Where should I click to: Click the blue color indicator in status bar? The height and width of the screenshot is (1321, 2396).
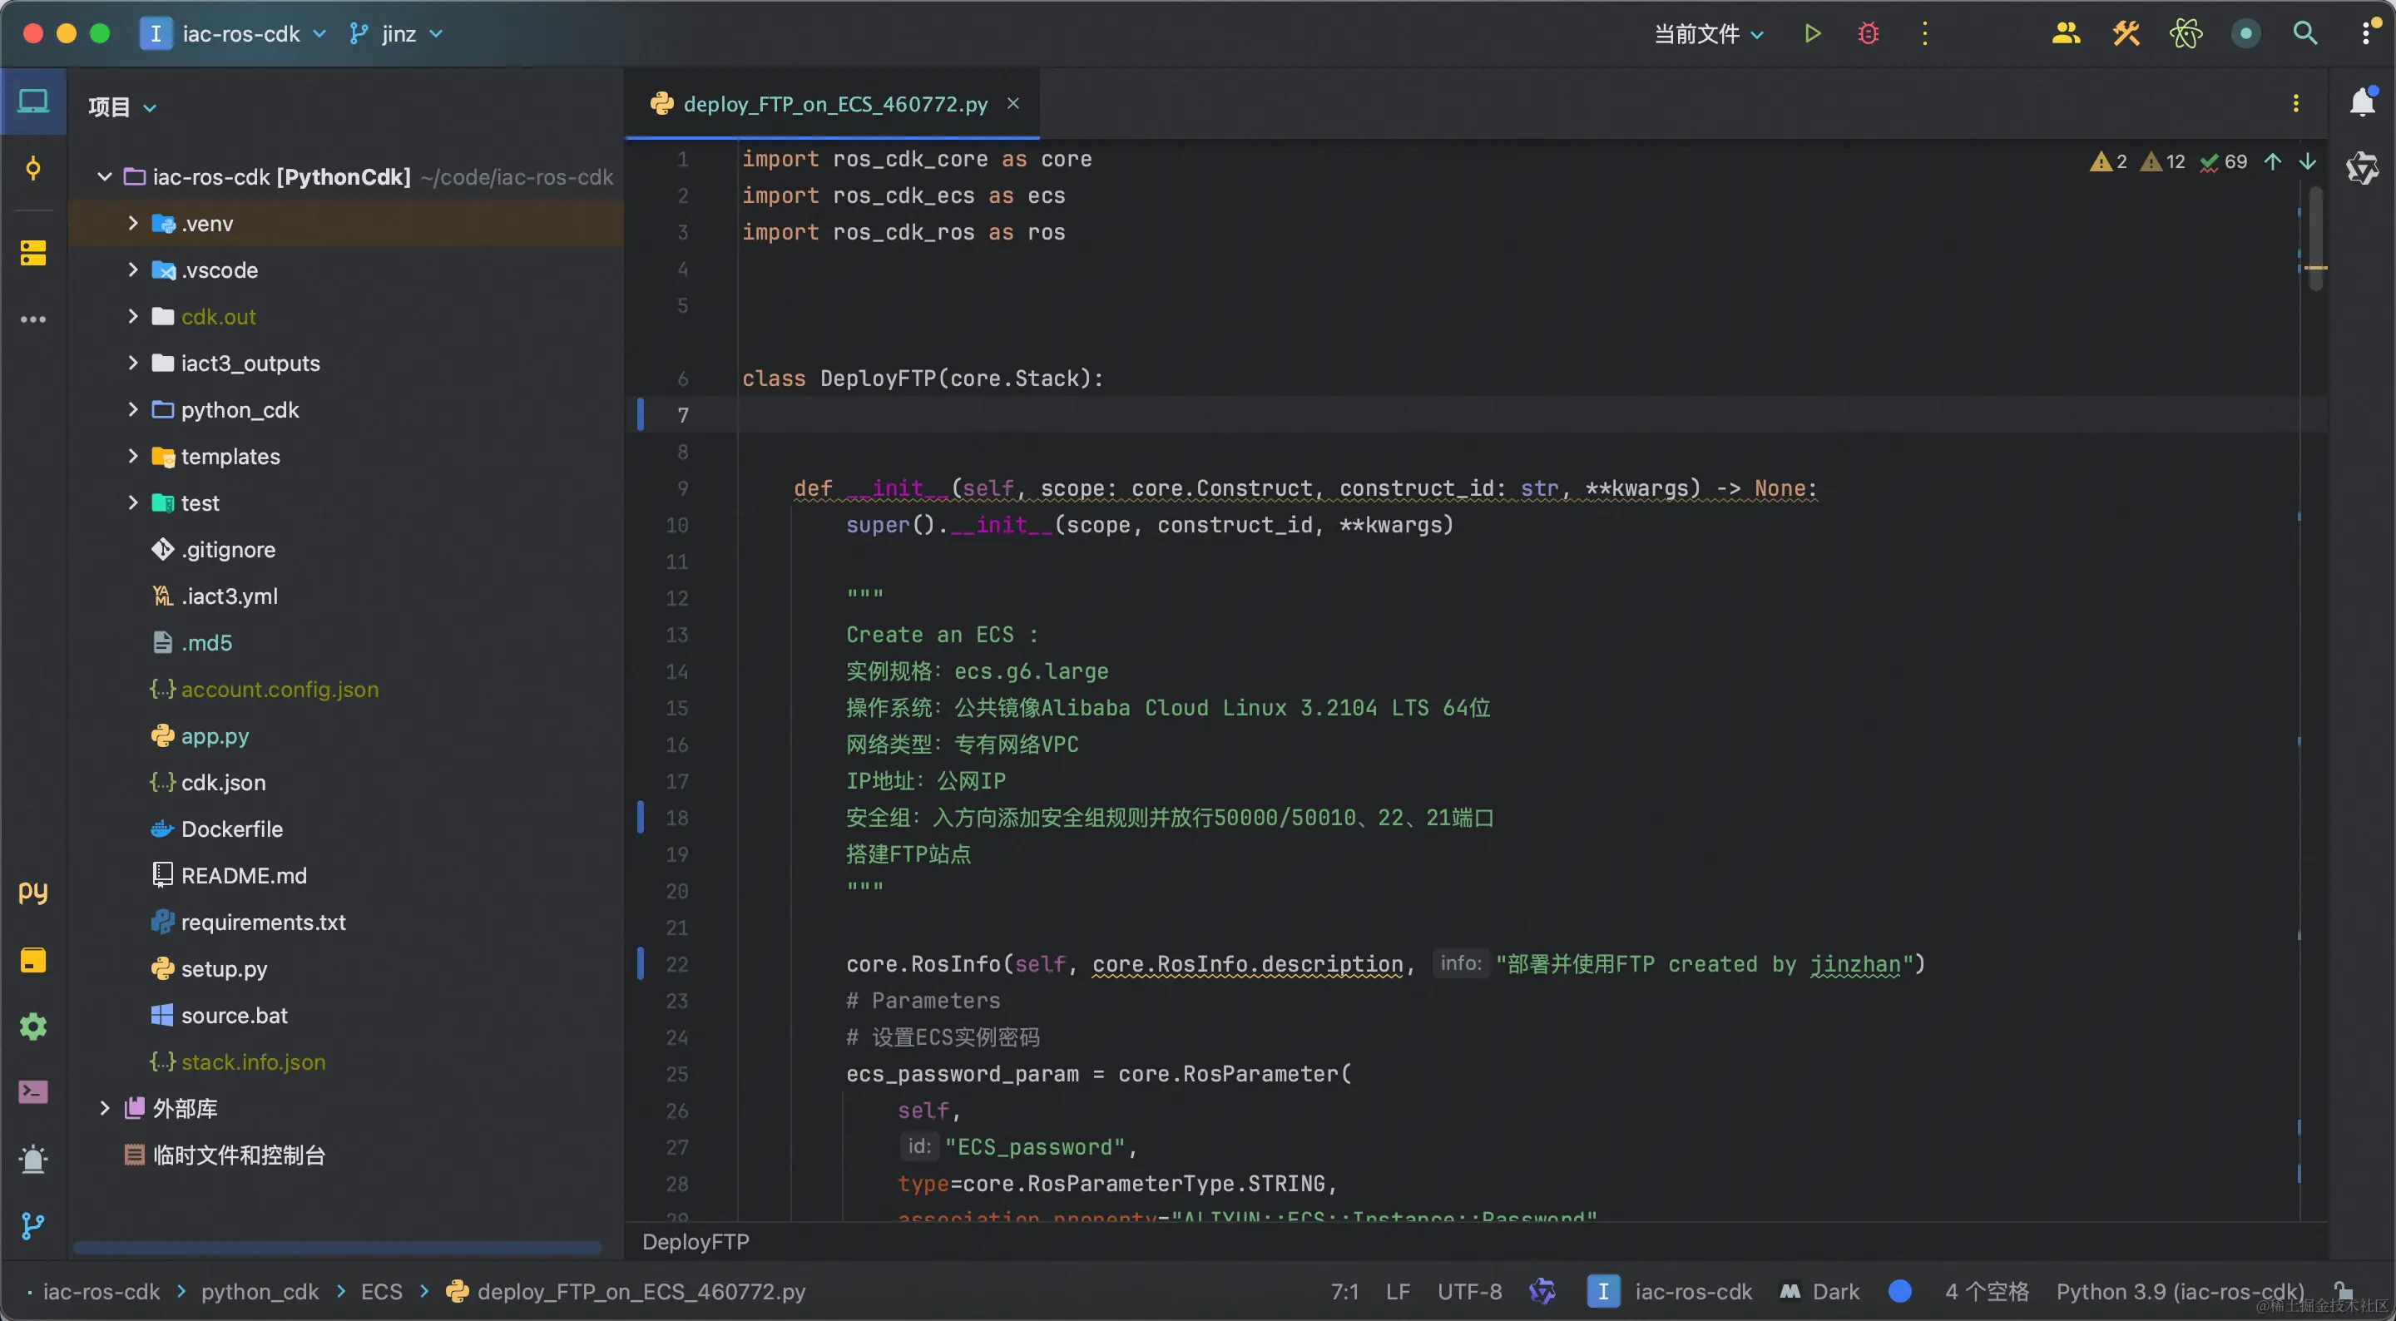pyautogui.click(x=1900, y=1291)
